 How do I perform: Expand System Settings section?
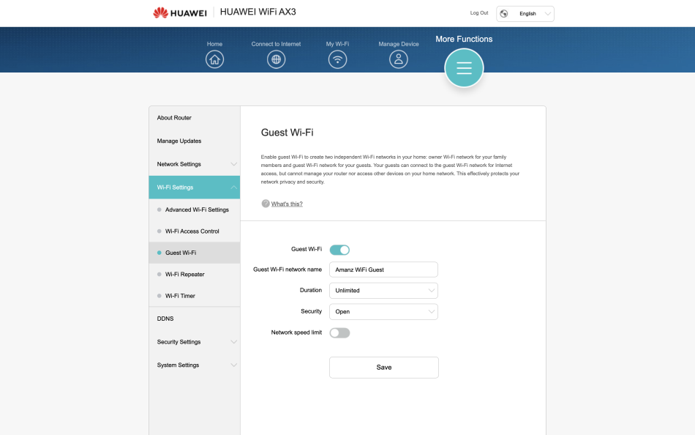click(x=195, y=365)
